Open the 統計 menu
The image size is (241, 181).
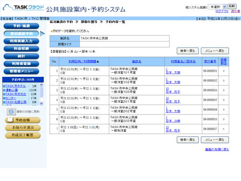click(x=21, y=56)
